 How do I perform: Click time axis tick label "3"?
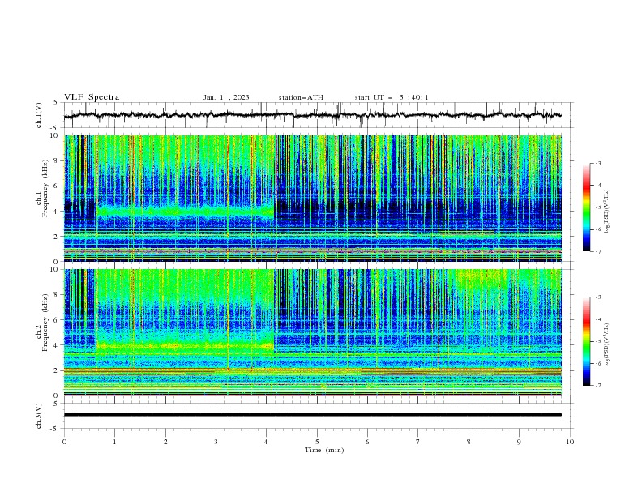tap(216, 442)
